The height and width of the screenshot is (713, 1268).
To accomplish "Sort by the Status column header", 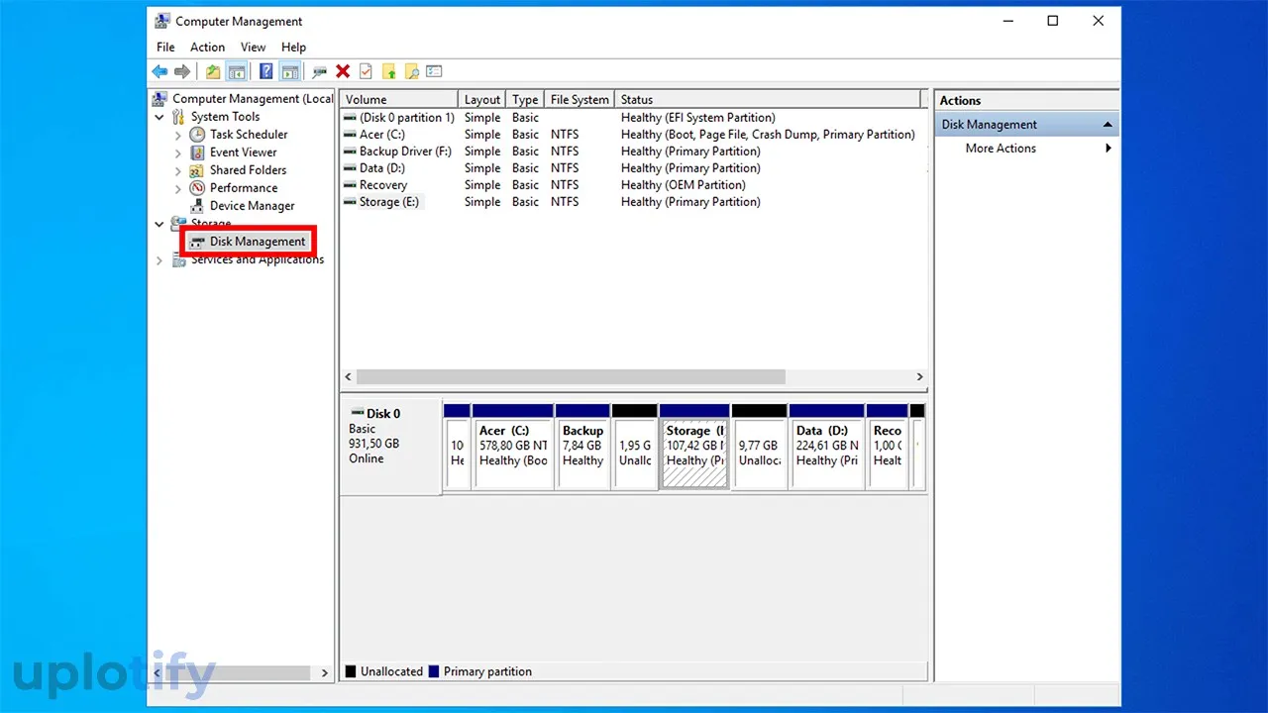I will coord(768,99).
